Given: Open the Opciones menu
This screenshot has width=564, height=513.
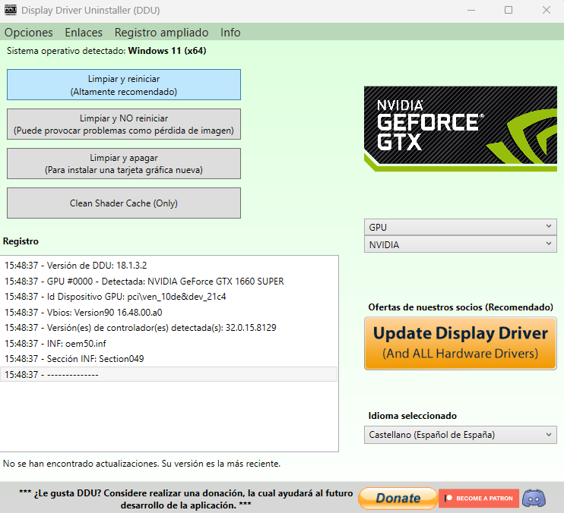Looking at the screenshot, I should tap(29, 33).
